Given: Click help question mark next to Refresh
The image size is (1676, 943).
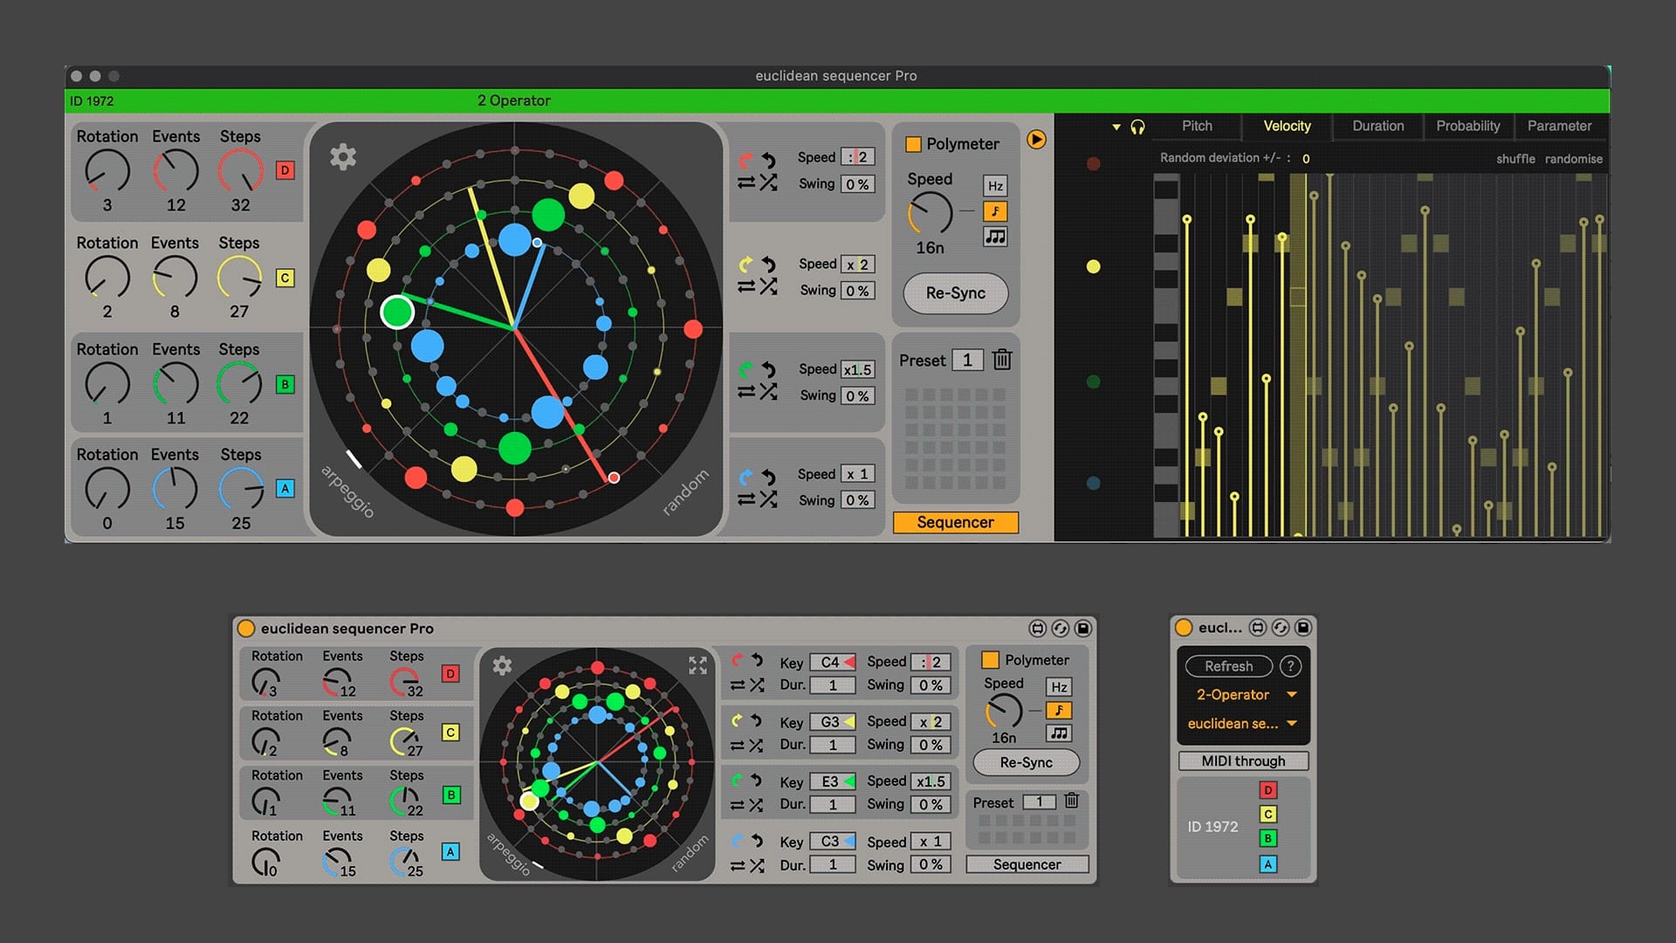Looking at the screenshot, I should point(1289,666).
